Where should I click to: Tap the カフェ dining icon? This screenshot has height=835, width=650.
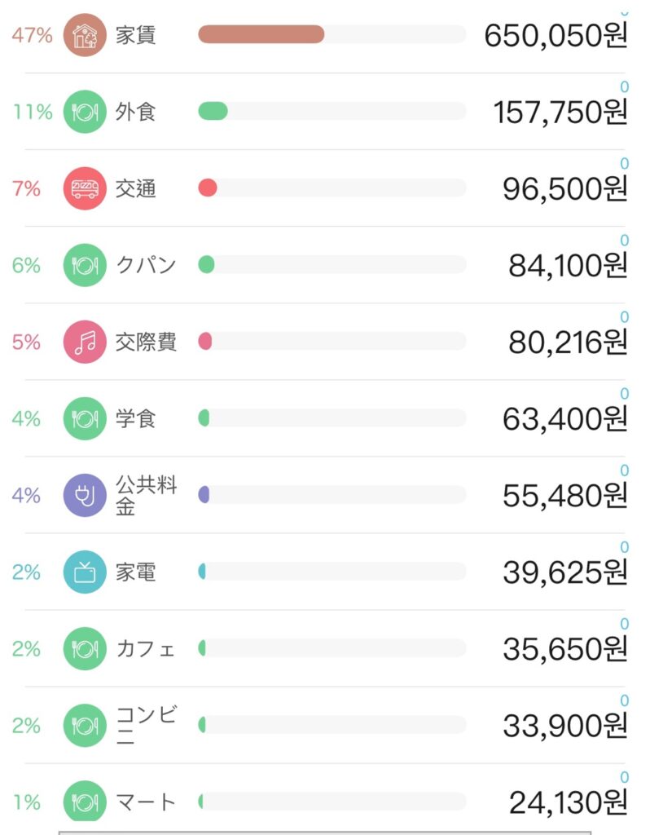85,648
